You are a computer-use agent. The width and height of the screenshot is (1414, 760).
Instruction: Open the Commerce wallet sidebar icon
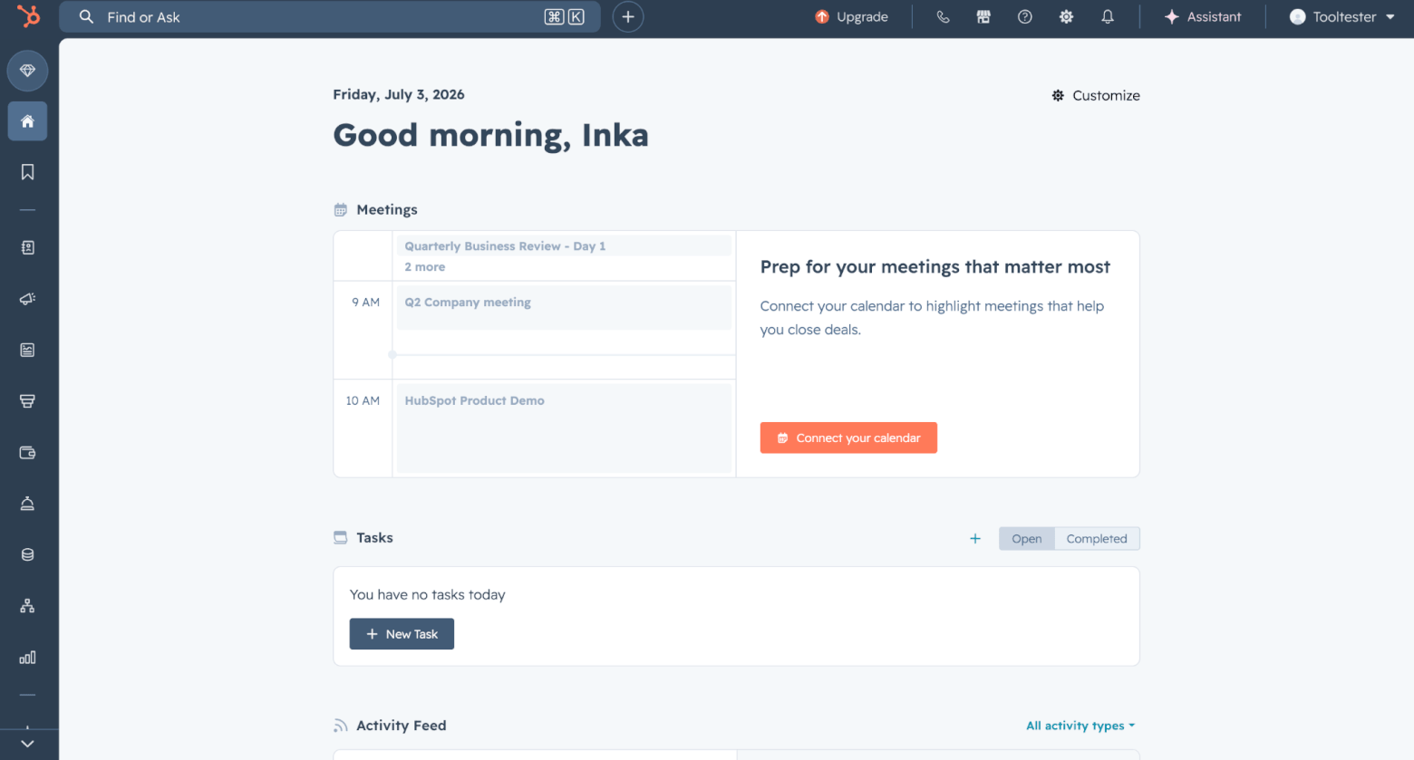tap(27, 452)
